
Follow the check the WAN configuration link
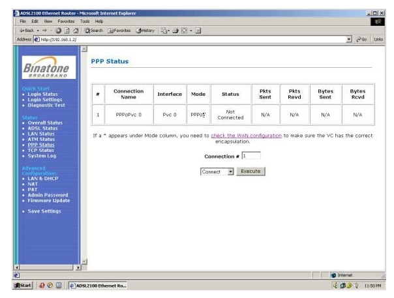click(247, 136)
